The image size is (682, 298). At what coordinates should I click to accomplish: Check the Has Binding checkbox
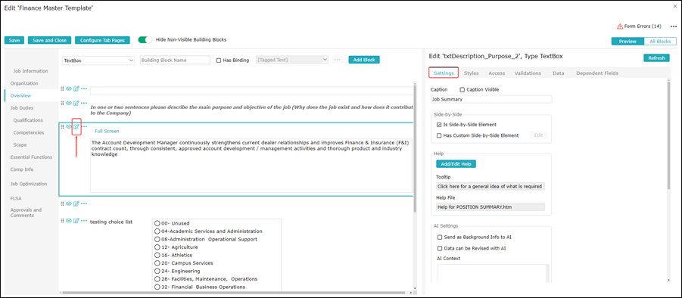coord(219,61)
